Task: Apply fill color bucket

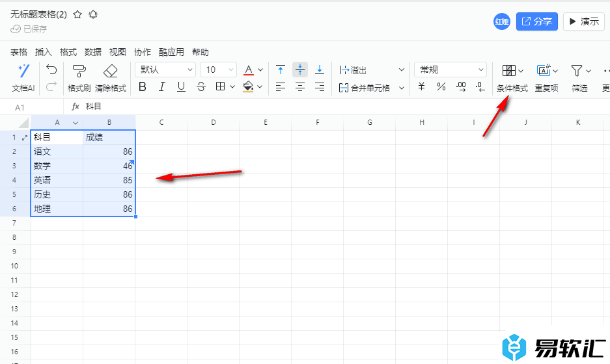Action: pyautogui.click(x=248, y=86)
